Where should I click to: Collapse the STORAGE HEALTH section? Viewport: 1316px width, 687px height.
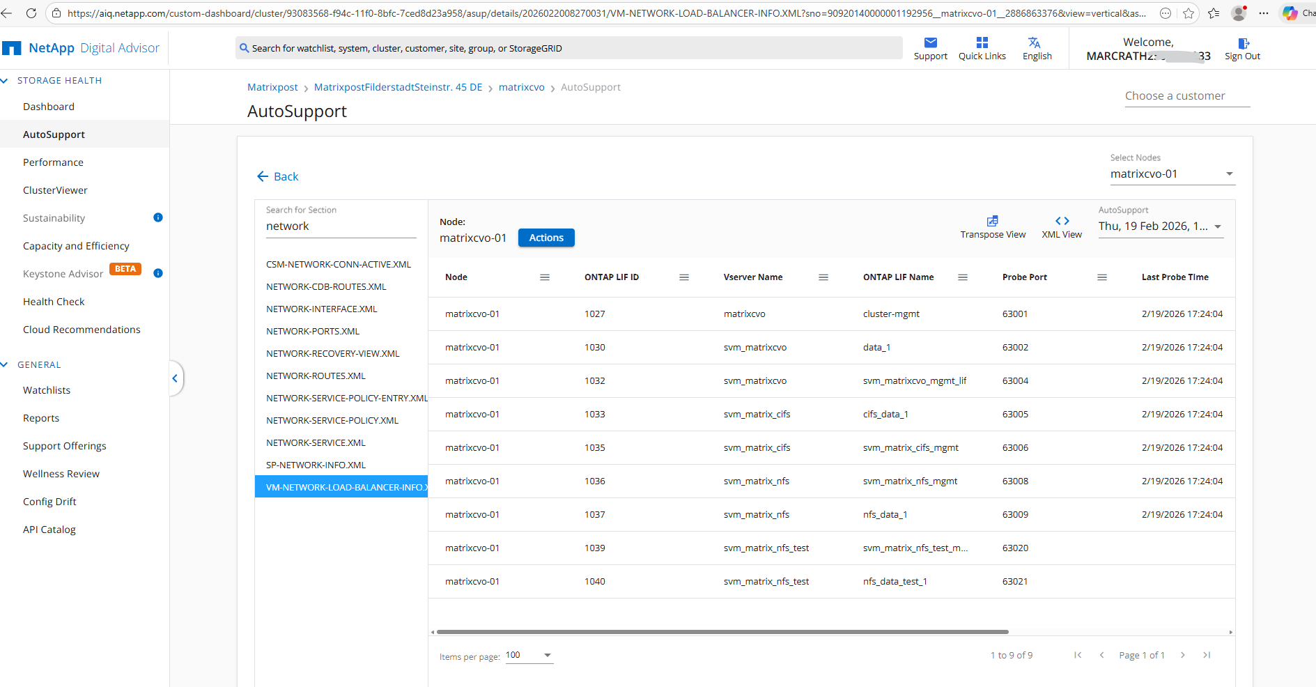tap(5, 81)
